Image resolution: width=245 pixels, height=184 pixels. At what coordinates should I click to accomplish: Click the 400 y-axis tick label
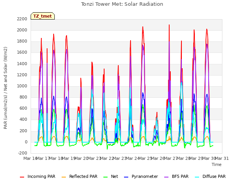(x=23, y=120)
